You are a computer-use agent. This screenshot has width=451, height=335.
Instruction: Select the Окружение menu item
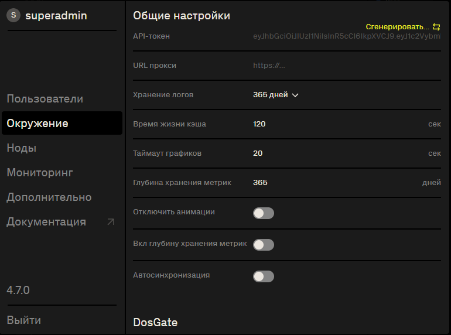62,123
